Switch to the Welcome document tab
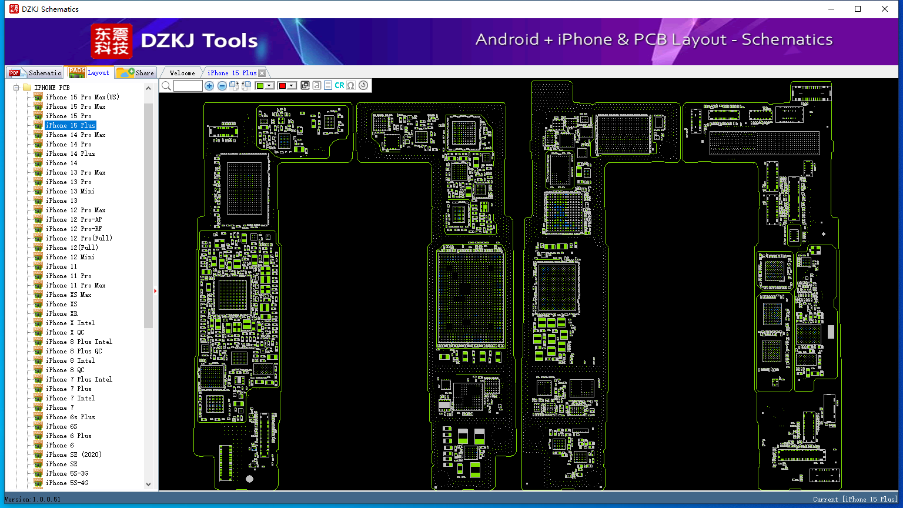This screenshot has height=508, width=903. click(182, 73)
